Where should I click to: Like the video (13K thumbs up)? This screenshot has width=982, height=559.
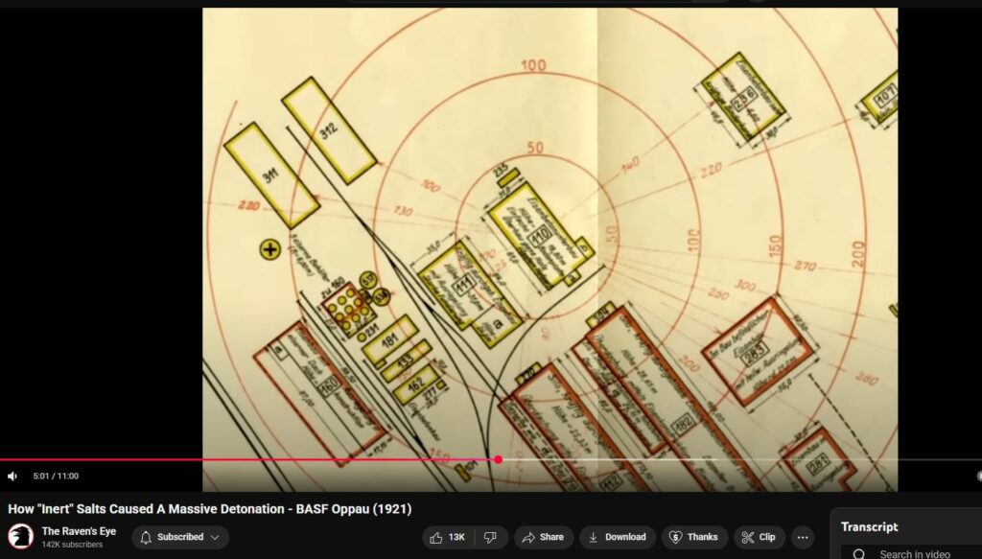click(449, 537)
